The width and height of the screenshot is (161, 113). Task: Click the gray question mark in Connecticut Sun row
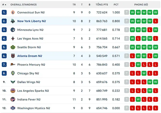(127, 12)
